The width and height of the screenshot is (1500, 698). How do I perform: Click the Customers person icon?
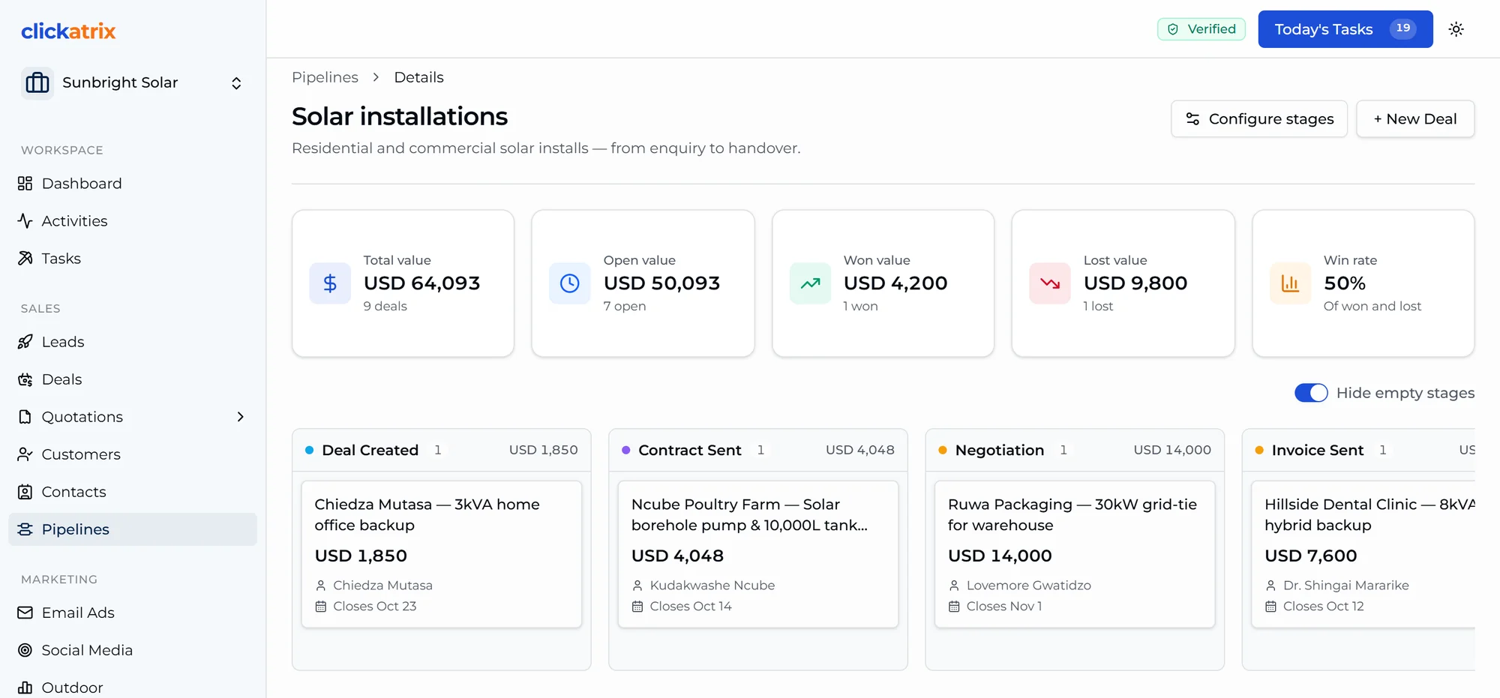click(25, 454)
